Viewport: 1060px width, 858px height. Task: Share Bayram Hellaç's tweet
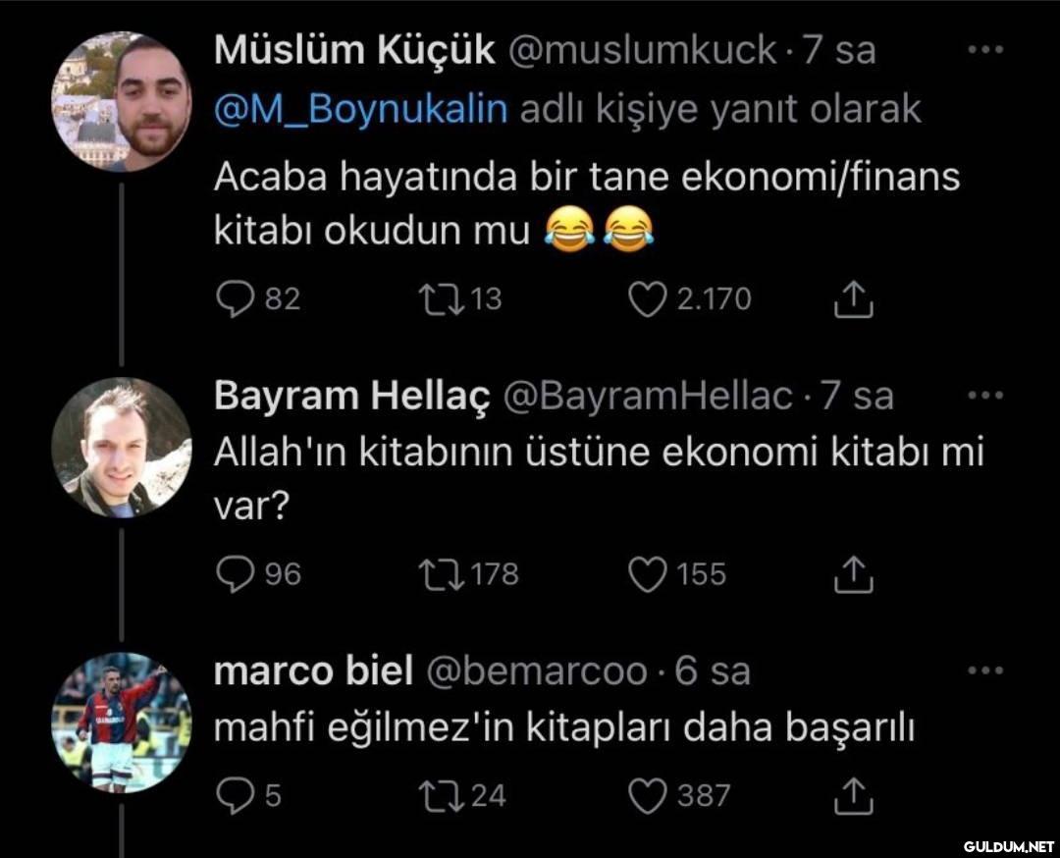pos(853,575)
